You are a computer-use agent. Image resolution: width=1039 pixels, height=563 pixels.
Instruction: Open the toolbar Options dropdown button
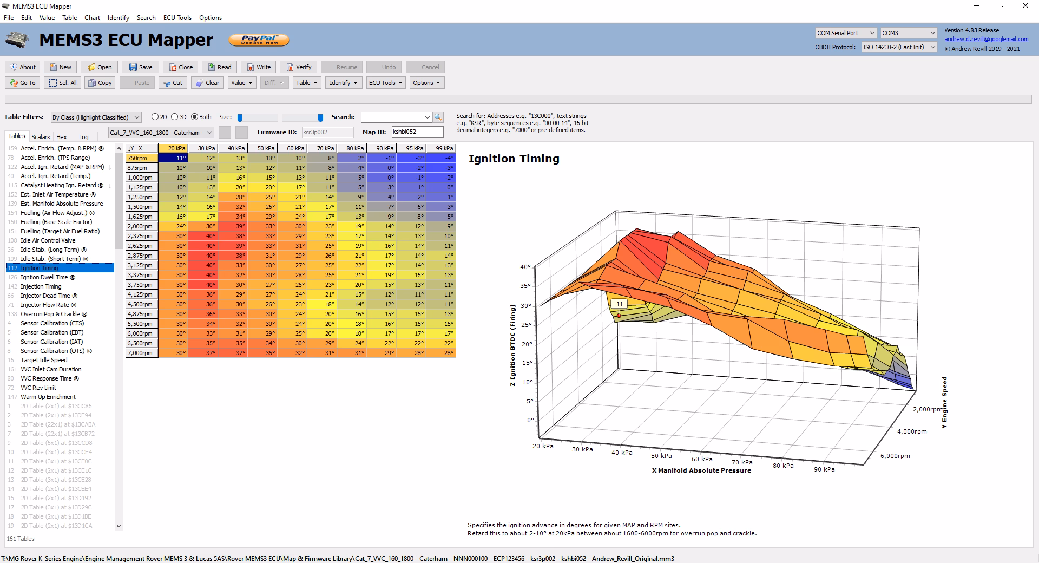427,83
